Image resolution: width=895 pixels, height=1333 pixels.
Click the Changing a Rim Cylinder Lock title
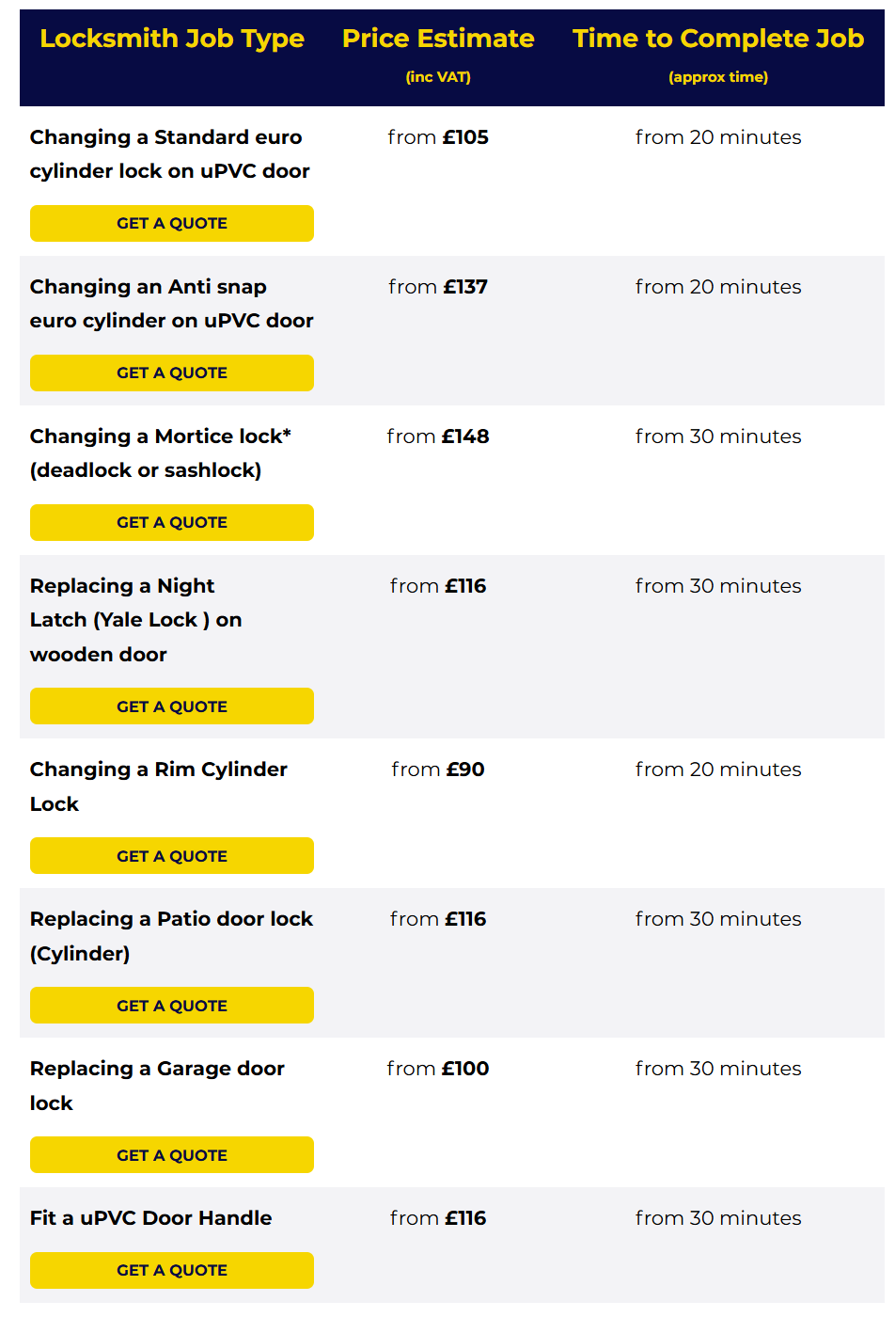[159, 786]
